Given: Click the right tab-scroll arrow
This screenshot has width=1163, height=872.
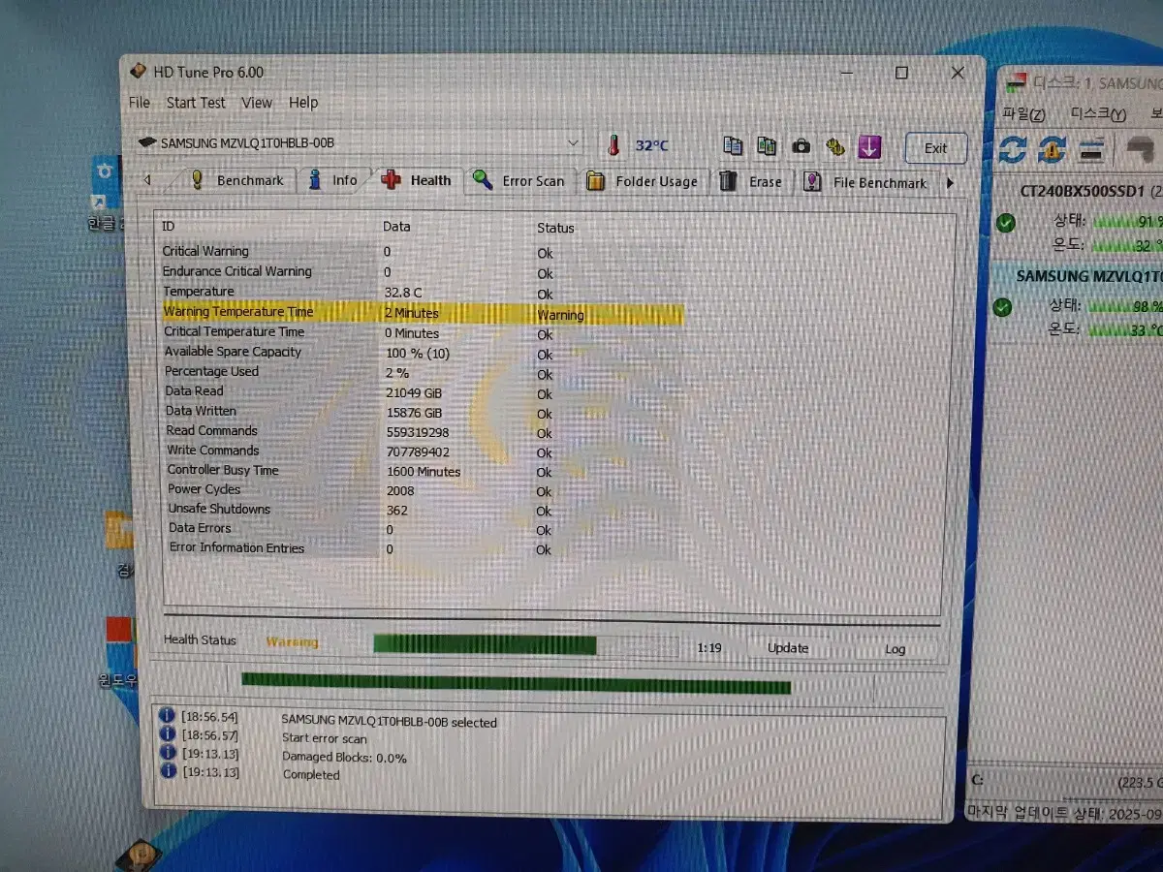Looking at the screenshot, I should tap(950, 182).
